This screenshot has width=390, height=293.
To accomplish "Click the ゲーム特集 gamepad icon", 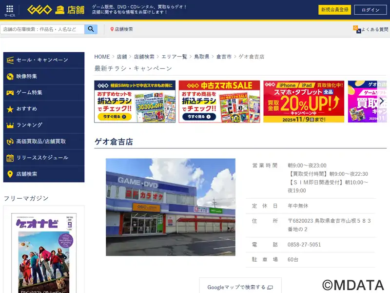I will [x=10, y=93].
